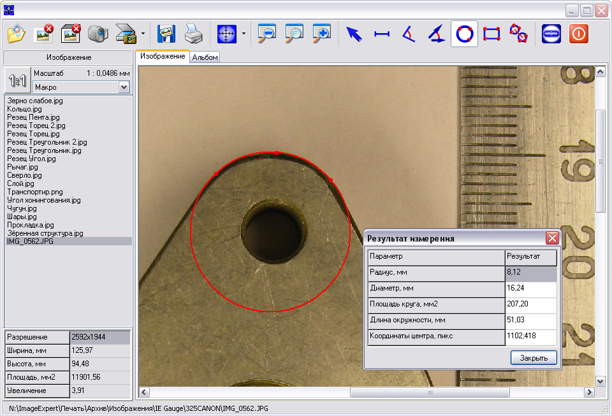Click the video camera capture icon
Viewport: 612px width, 416px height.
tap(98, 34)
